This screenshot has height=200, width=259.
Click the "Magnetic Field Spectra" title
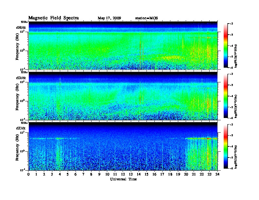click(54, 18)
